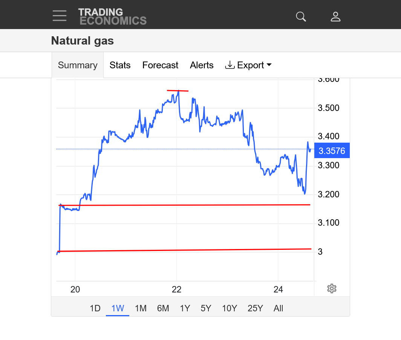Open the Stats tab
Screen dimensions: 401x340
click(120, 65)
